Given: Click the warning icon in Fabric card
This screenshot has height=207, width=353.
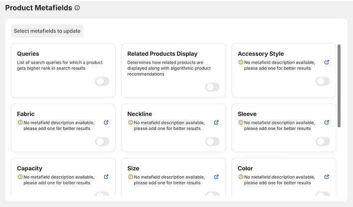Looking at the screenshot, I should click(x=19, y=122).
